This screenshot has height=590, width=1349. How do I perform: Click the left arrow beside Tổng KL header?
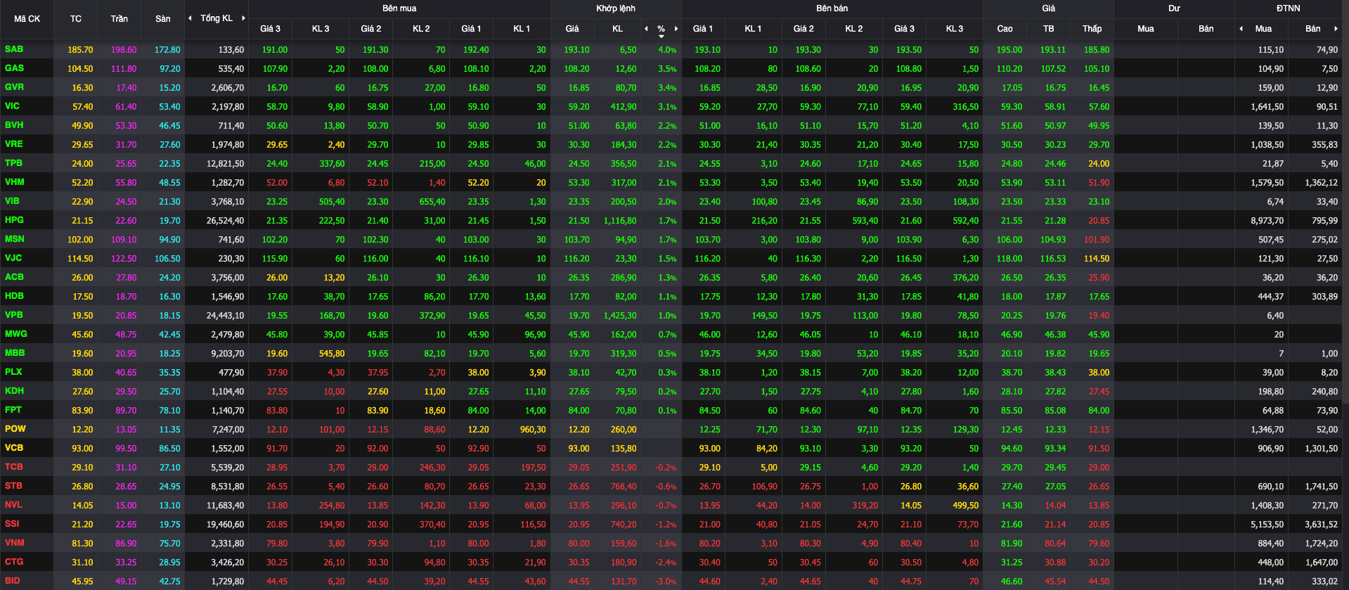pyautogui.click(x=190, y=18)
